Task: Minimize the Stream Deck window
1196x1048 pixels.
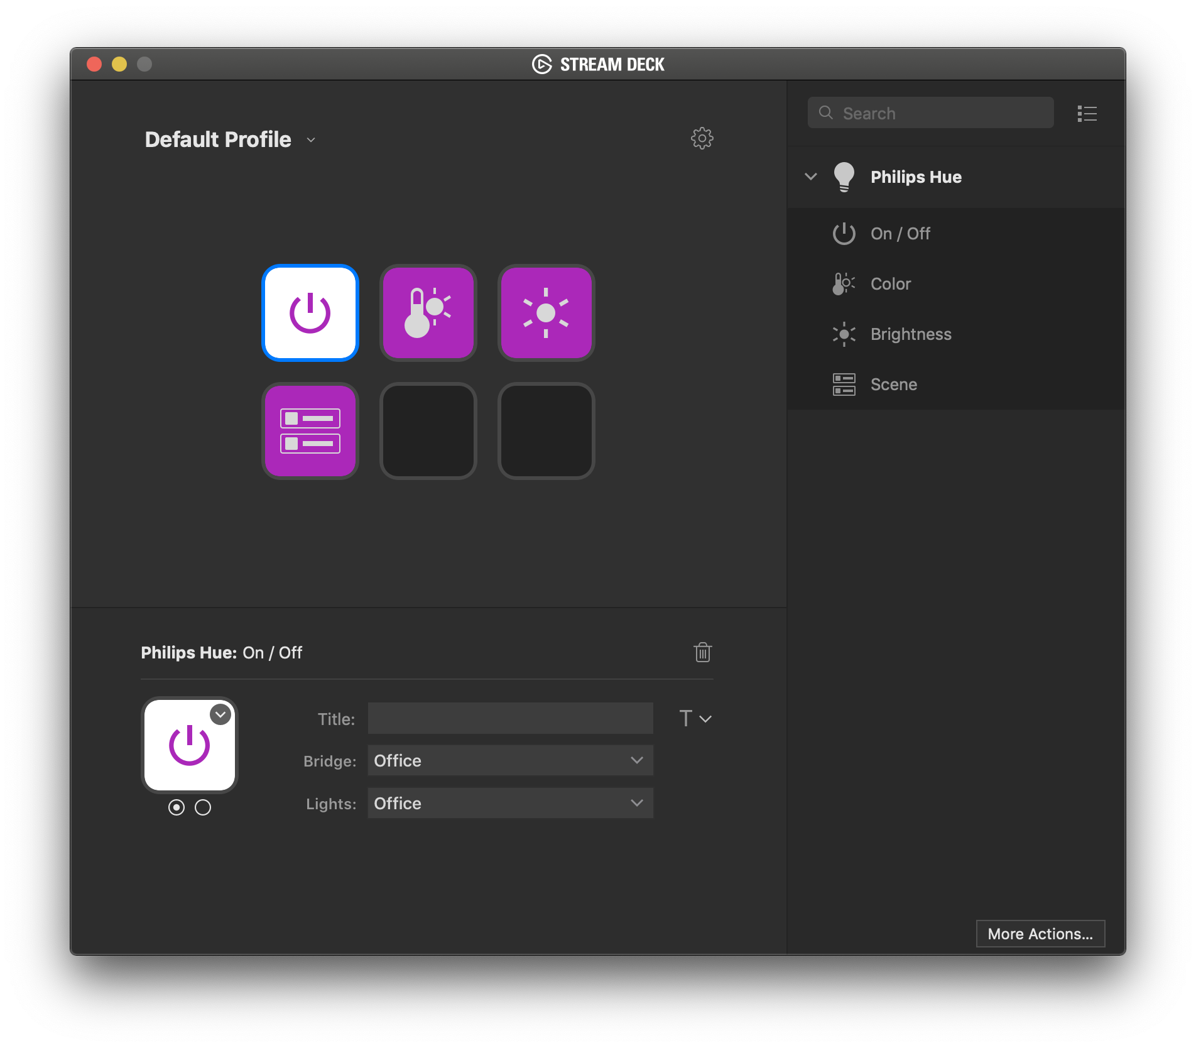Action: pos(119,64)
